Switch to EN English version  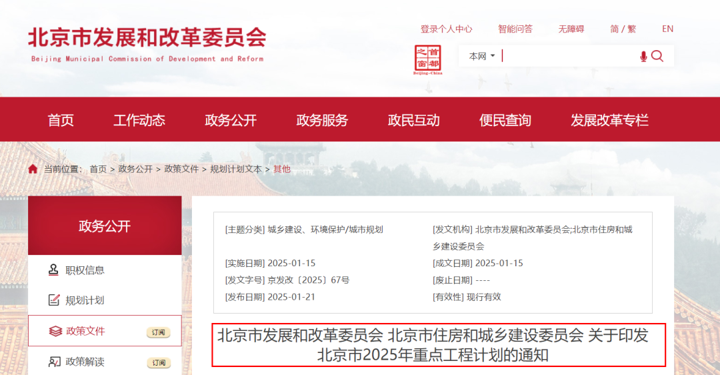[x=667, y=29]
